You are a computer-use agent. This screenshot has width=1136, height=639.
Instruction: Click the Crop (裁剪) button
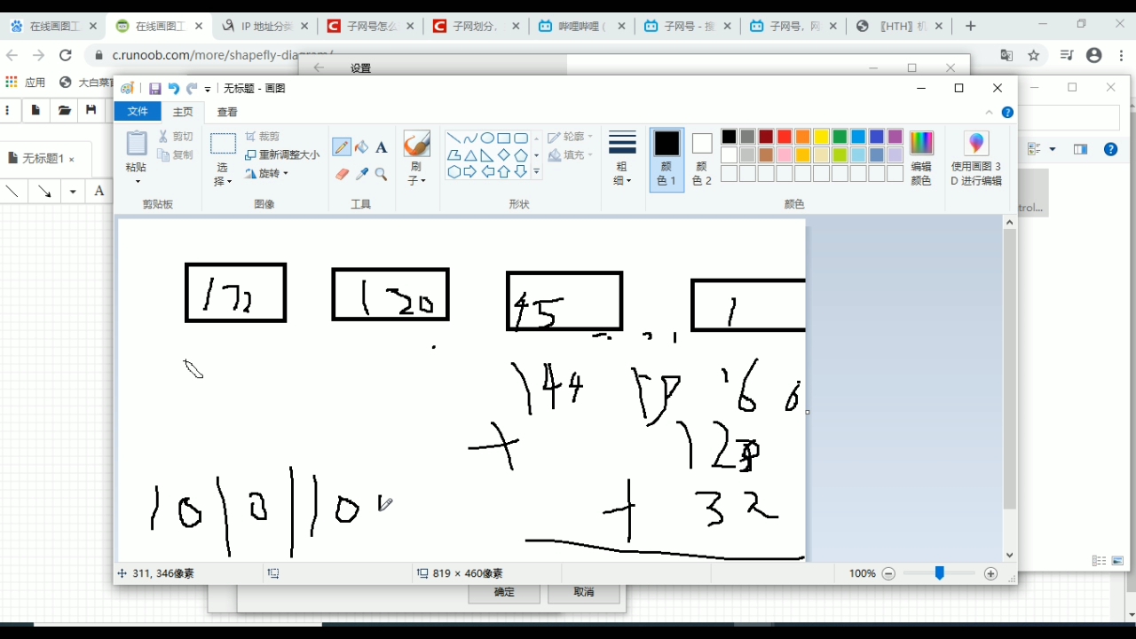pyautogui.click(x=263, y=137)
